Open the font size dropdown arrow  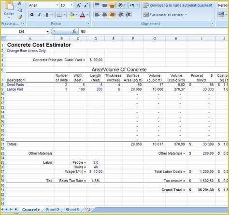point(72,5)
